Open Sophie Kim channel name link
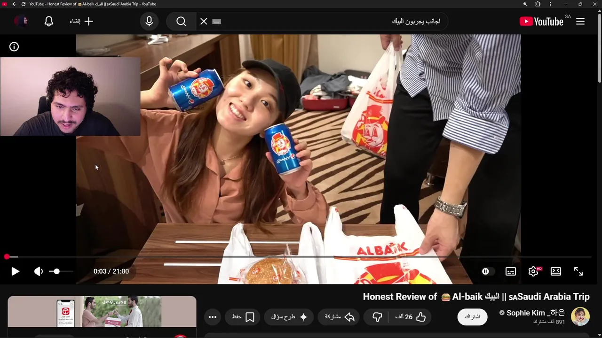 [536, 313]
